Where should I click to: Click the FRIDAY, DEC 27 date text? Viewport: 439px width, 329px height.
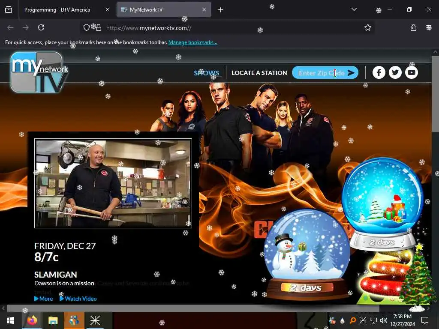pos(65,246)
